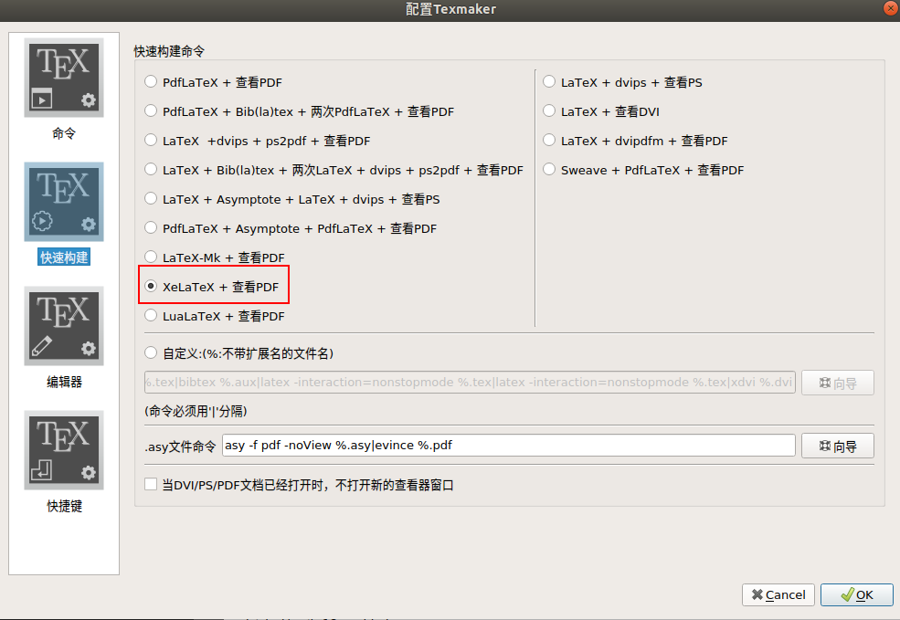900x620 pixels.
Task: Confirm settings with the OK button
Action: (856, 594)
